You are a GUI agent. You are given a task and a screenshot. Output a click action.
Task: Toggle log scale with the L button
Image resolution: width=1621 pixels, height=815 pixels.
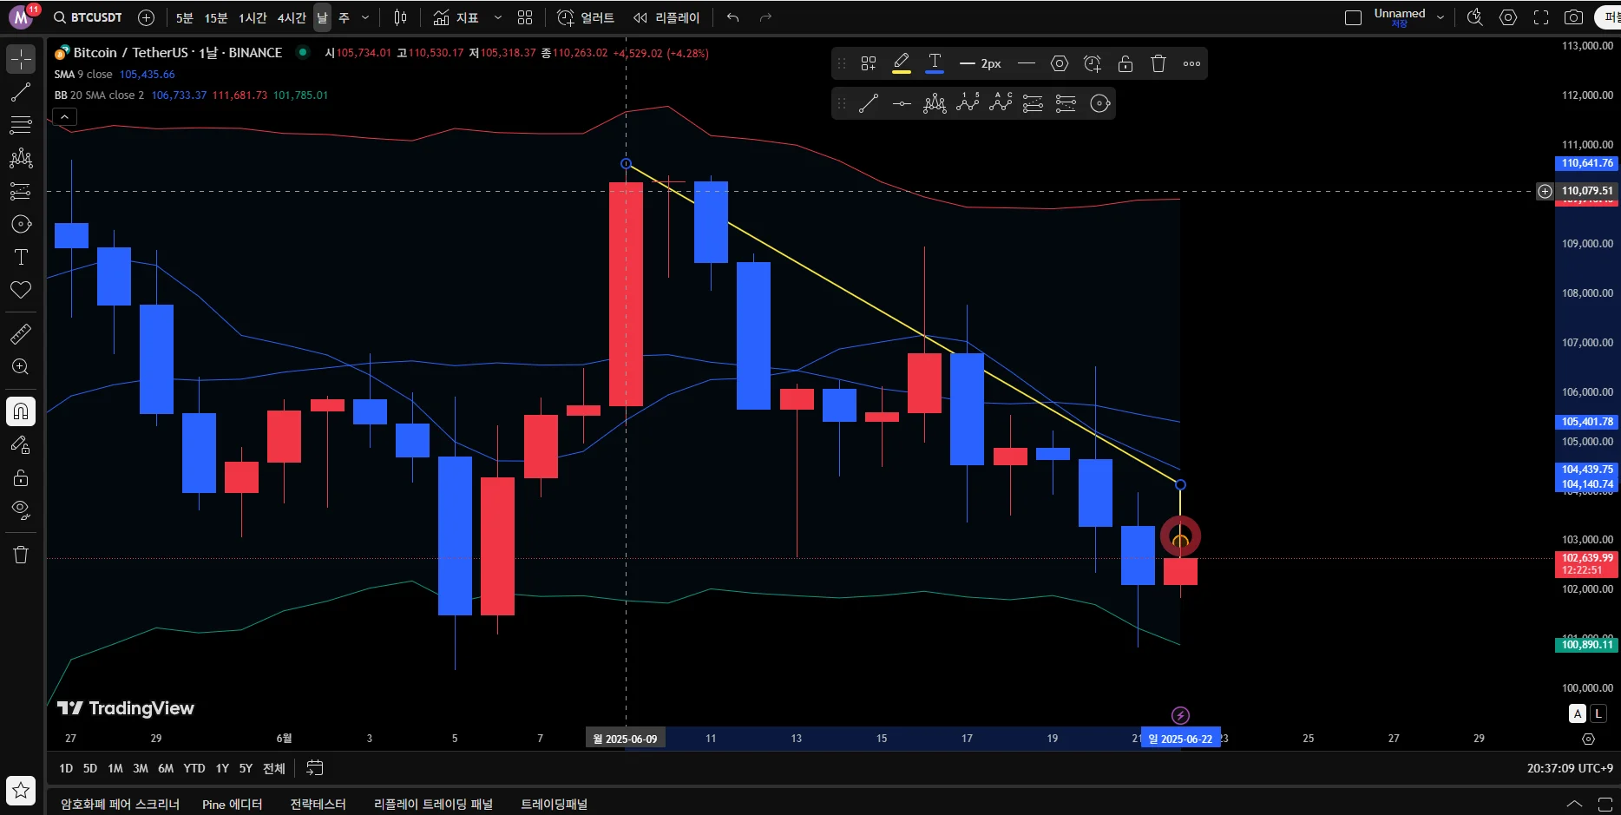[x=1598, y=713]
